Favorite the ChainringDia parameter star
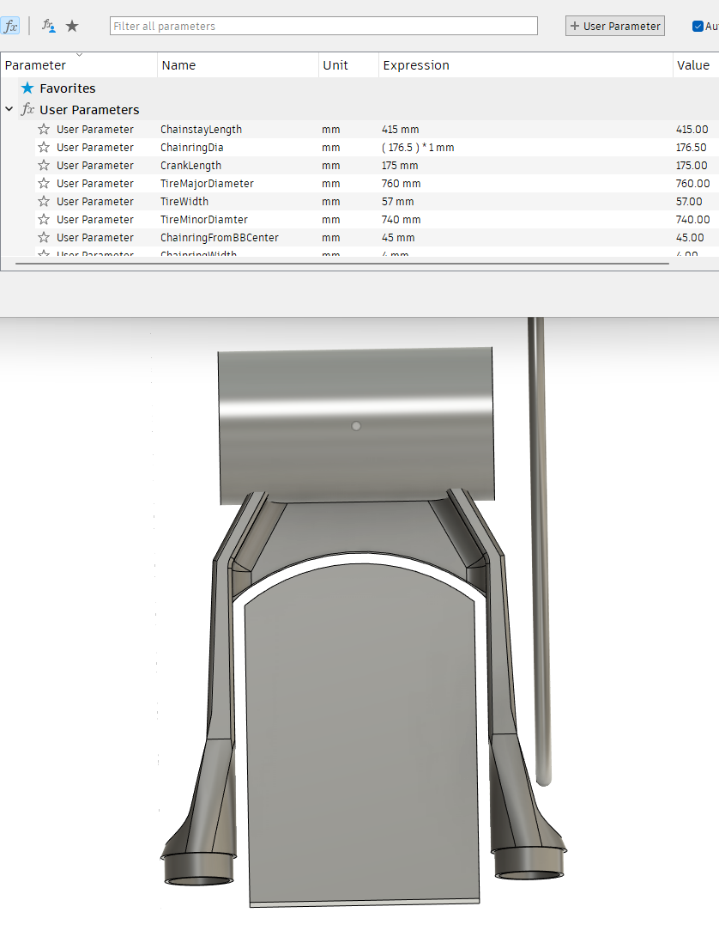The width and height of the screenshot is (719, 943). coord(44,148)
